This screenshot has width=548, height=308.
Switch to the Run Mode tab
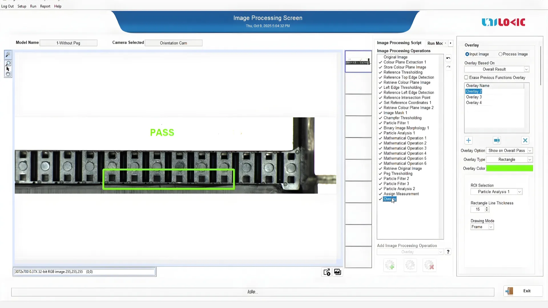click(435, 43)
